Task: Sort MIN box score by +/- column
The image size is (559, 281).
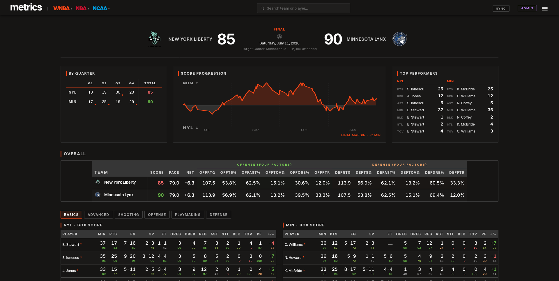Action: click(x=493, y=234)
